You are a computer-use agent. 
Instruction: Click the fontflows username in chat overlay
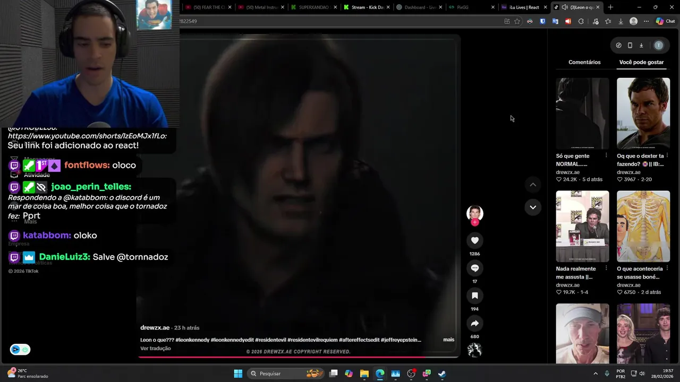pos(87,165)
